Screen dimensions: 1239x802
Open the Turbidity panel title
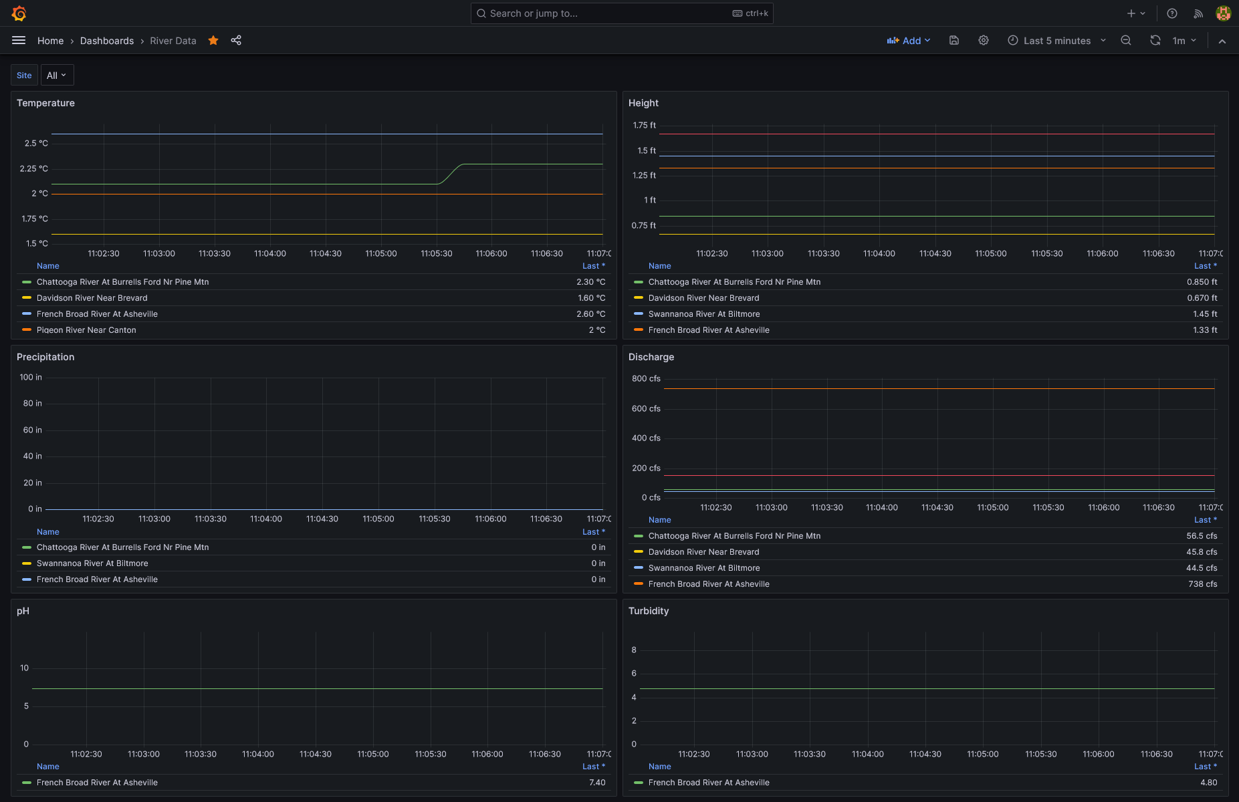coord(649,611)
